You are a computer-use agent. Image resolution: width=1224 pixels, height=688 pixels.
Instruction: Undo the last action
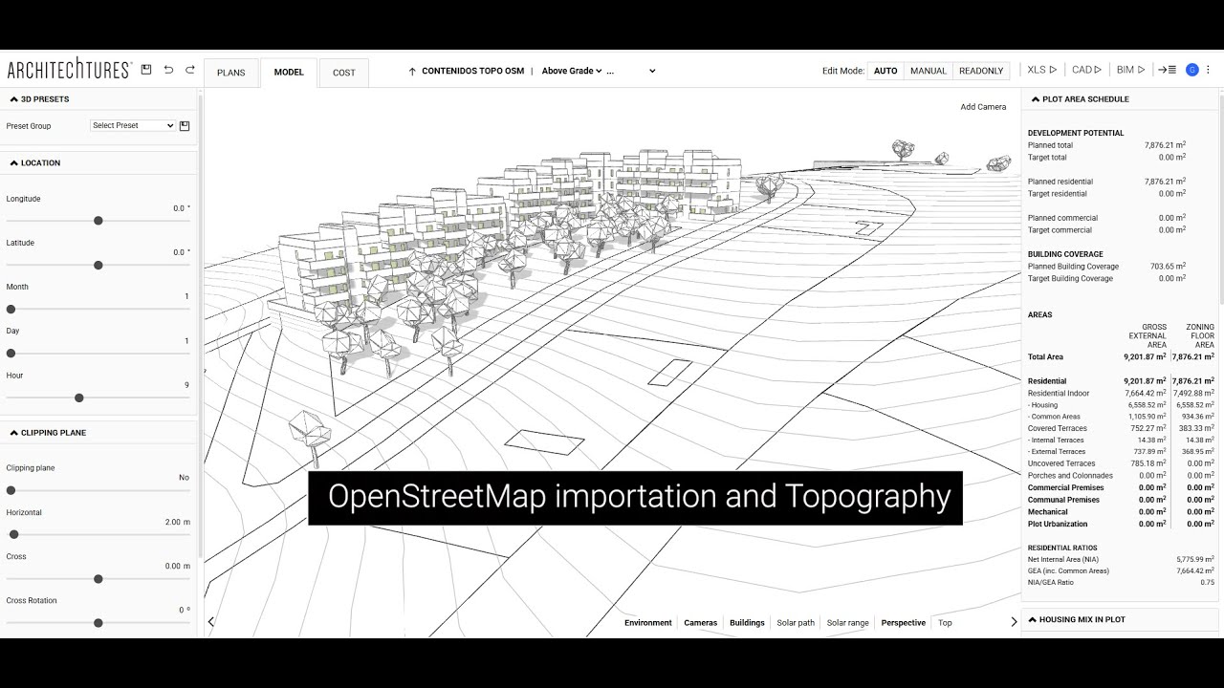(168, 70)
